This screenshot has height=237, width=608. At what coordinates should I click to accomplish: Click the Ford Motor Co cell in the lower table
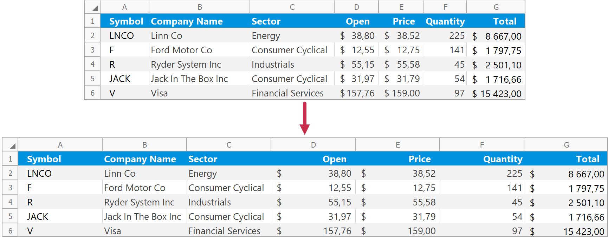135,188
